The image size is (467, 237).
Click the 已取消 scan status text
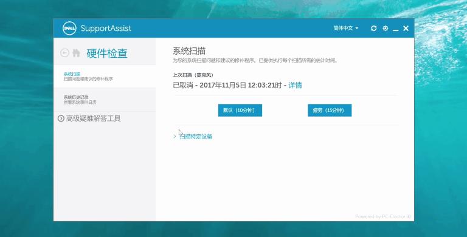pyautogui.click(x=183, y=85)
